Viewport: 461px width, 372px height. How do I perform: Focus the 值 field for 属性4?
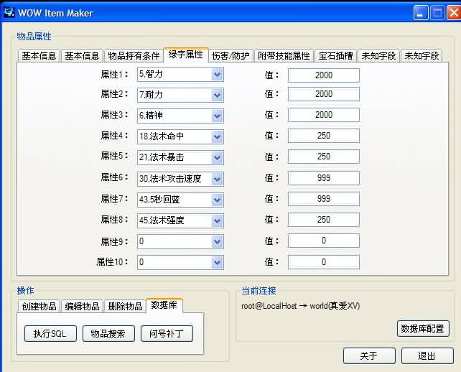(323, 136)
